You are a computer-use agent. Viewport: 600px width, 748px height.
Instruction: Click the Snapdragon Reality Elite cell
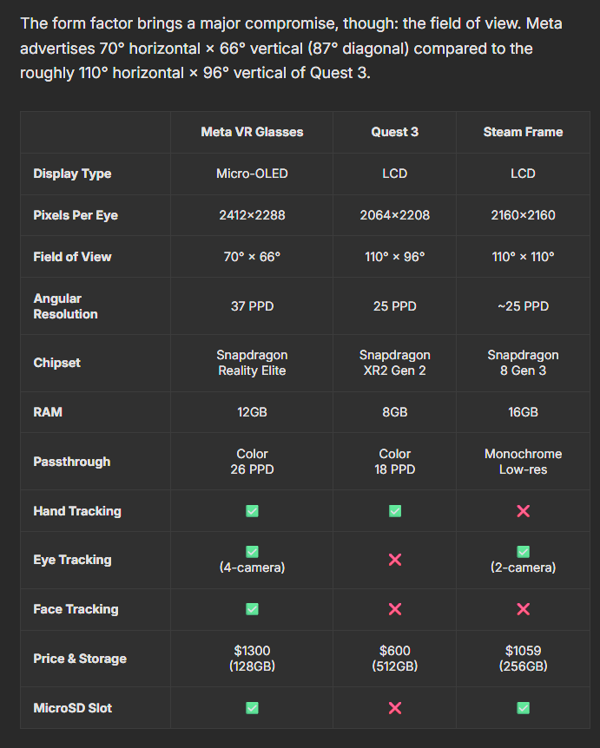point(252,363)
